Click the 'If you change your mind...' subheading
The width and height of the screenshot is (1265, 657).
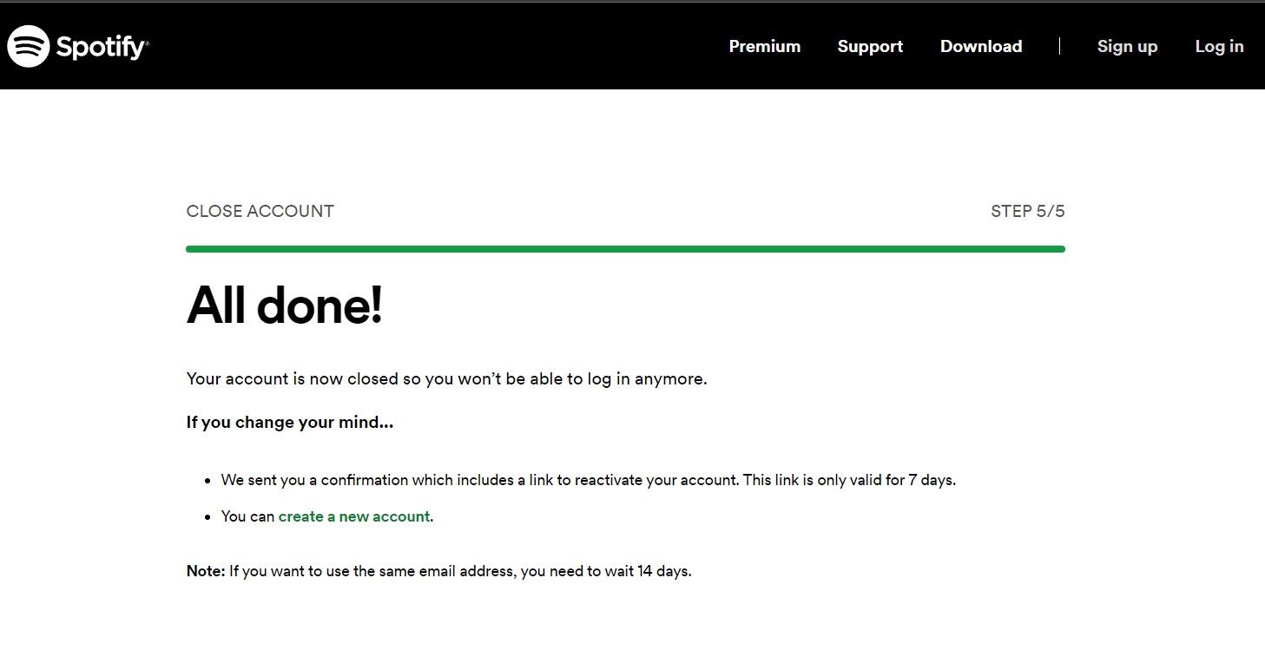point(289,424)
